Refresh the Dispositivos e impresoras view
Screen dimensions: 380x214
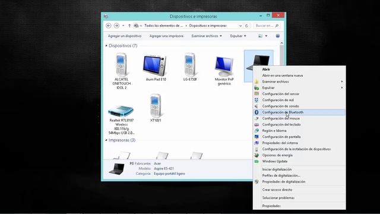point(246,26)
